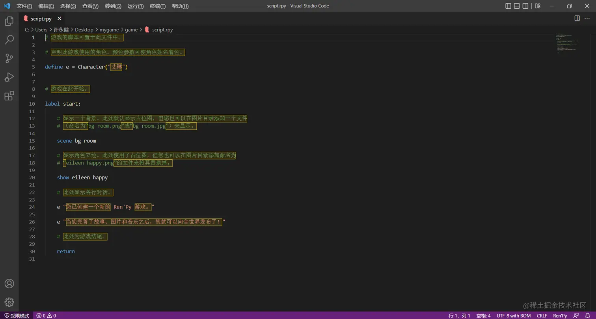The width and height of the screenshot is (596, 319).
Task: Open the Accounts menu icon
Action: click(x=9, y=284)
